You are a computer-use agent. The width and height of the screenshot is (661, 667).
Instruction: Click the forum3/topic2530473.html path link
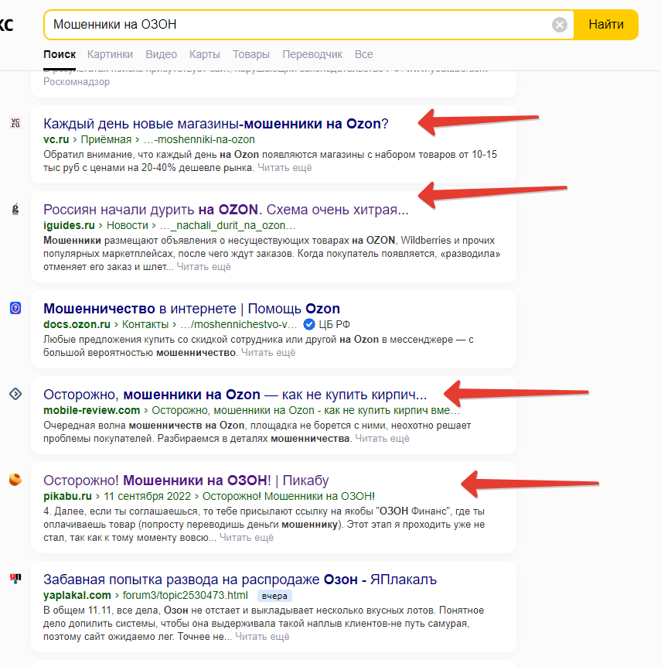click(186, 596)
